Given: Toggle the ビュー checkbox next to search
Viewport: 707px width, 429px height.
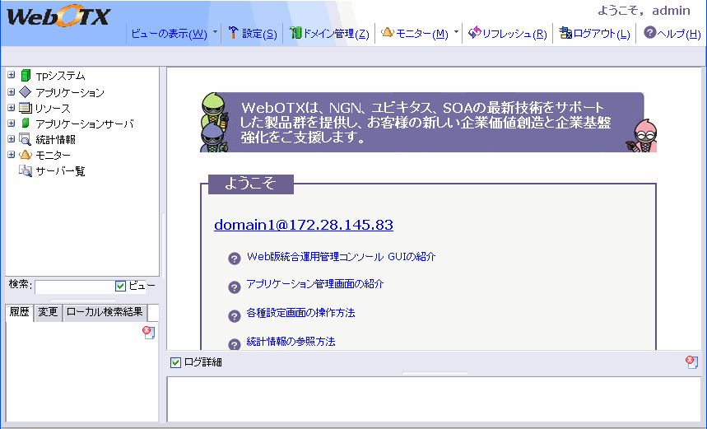Looking at the screenshot, I should pyautogui.click(x=121, y=286).
